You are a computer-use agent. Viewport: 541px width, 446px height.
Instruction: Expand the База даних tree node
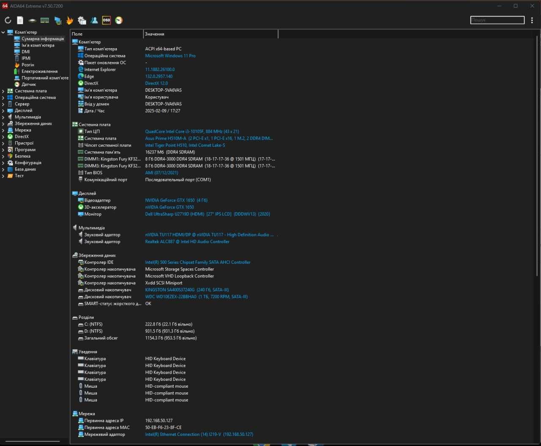[x=3, y=169]
